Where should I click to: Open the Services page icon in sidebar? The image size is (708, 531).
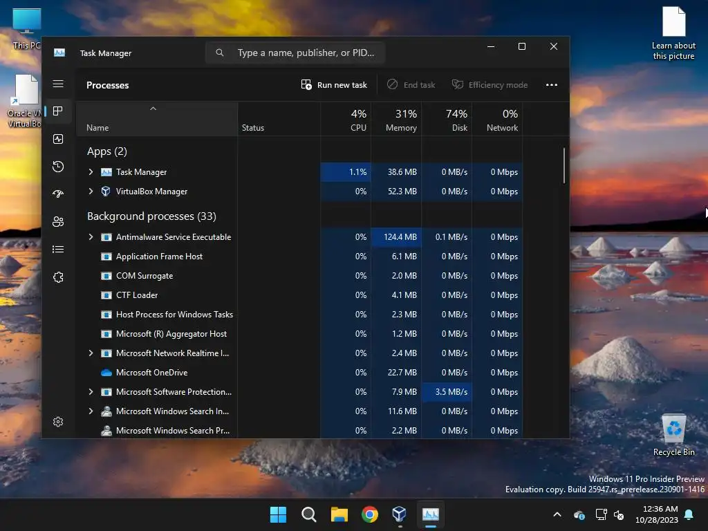point(58,277)
